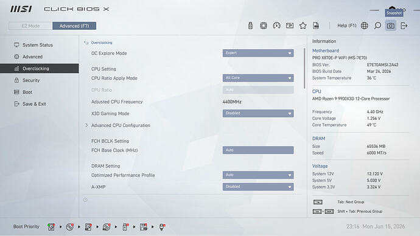Screen dimensions: 420x236
Task: Click the Boot drive icon in sidebar
Action: point(16,92)
